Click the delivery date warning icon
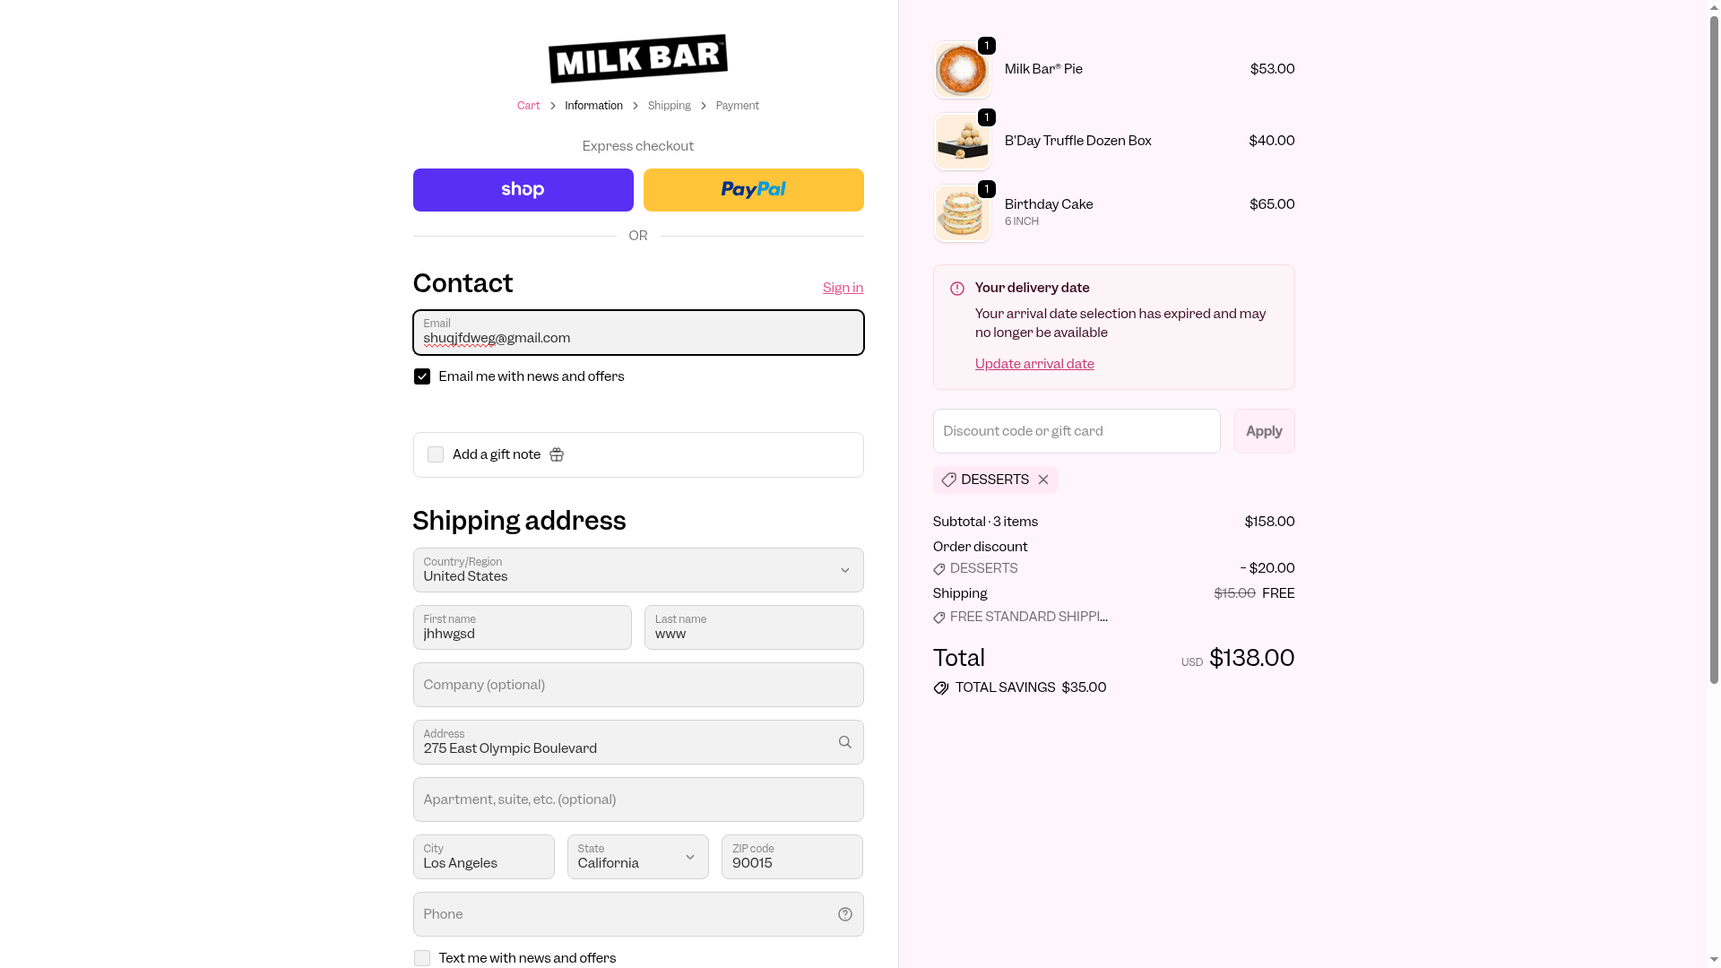Image resolution: width=1721 pixels, height=968 pixels. (957, 289)
